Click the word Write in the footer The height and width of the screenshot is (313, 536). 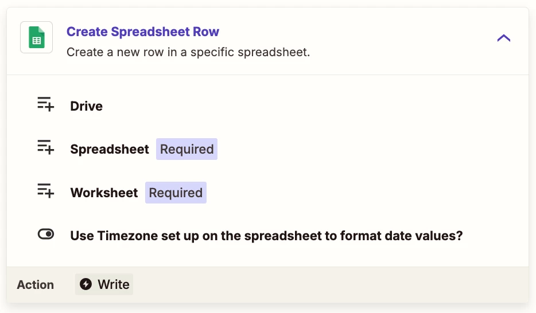(114, 284)
